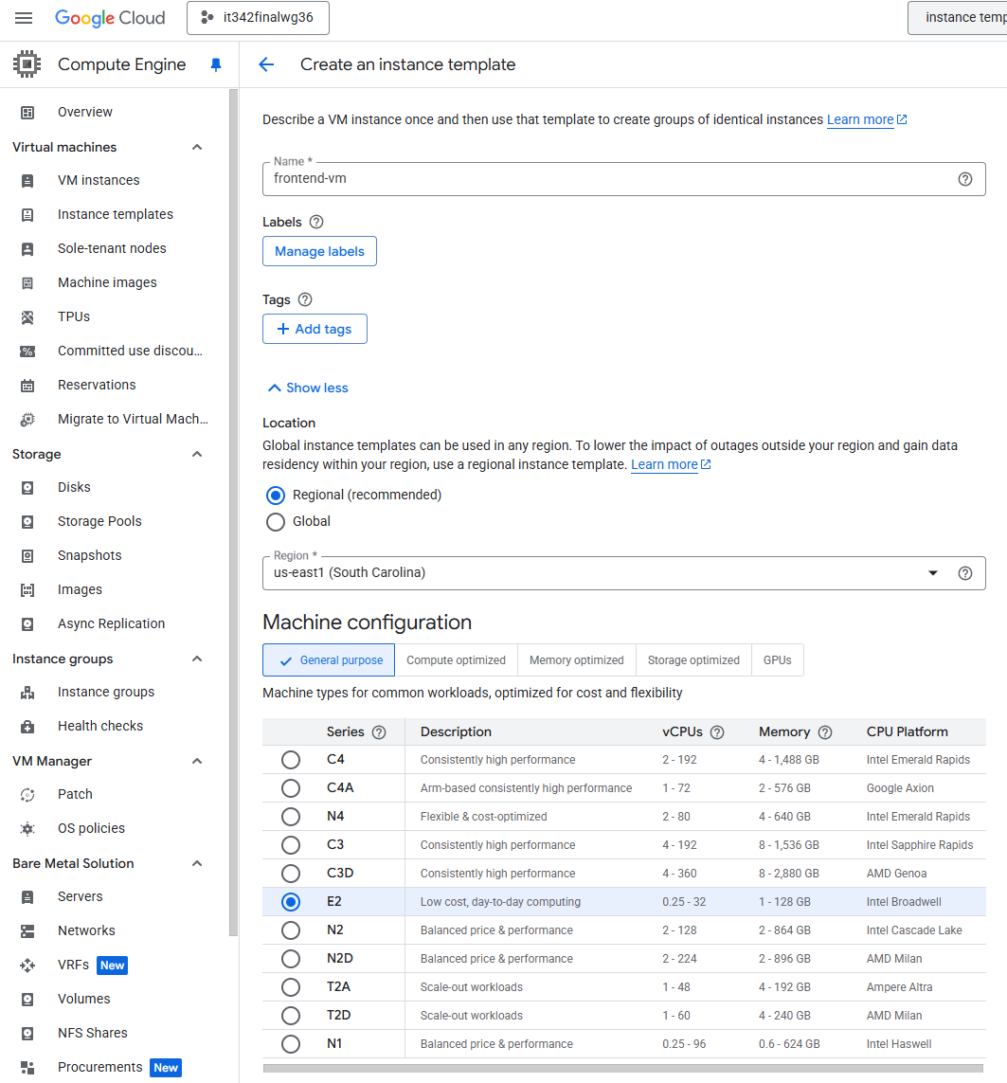Click the TPUs icon in sidebar

click(27, 316)
